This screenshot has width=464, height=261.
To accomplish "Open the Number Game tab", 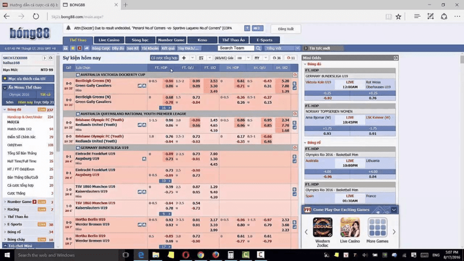I will tap(171, 40).
